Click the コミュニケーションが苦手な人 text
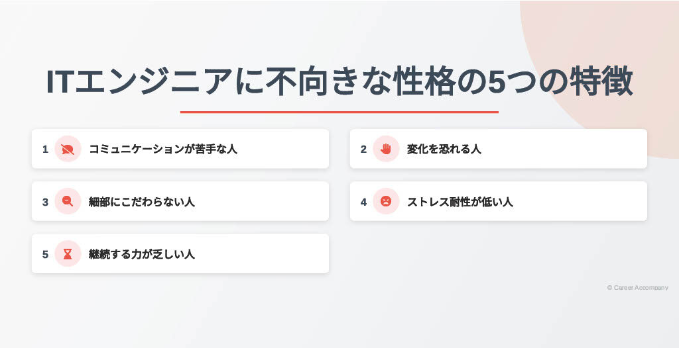Image resolution: width=679 pixels, height=348 pixels. (163, 149)
